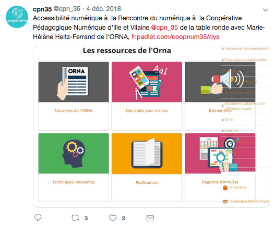
Task: Click the Publications book tile image
Action: (147, 153)
